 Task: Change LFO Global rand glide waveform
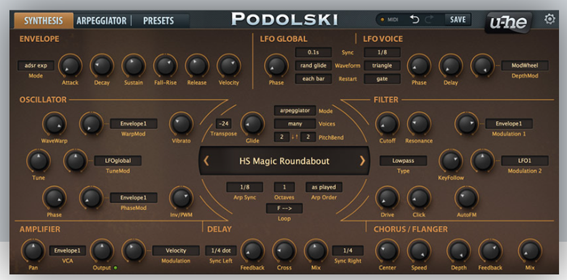(313, 65)
